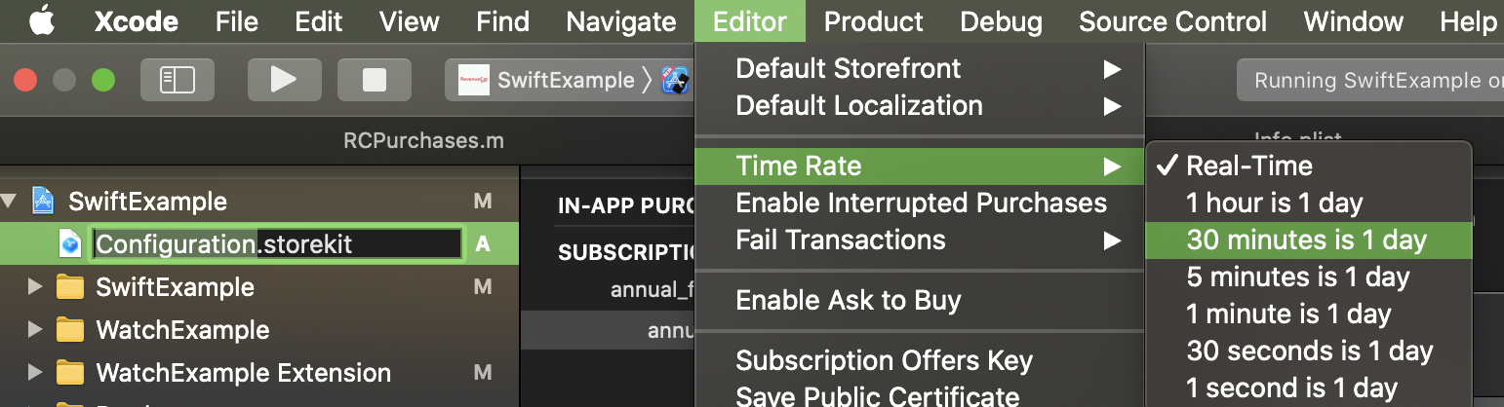Select 1 second is 1 day
1504x407 pixels.
tap(1308, 388)
